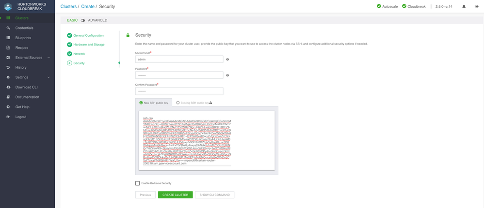This screenshot has height=208, width=484.
Task: Click Logout text in sidebar
Action: pos(21,117)
